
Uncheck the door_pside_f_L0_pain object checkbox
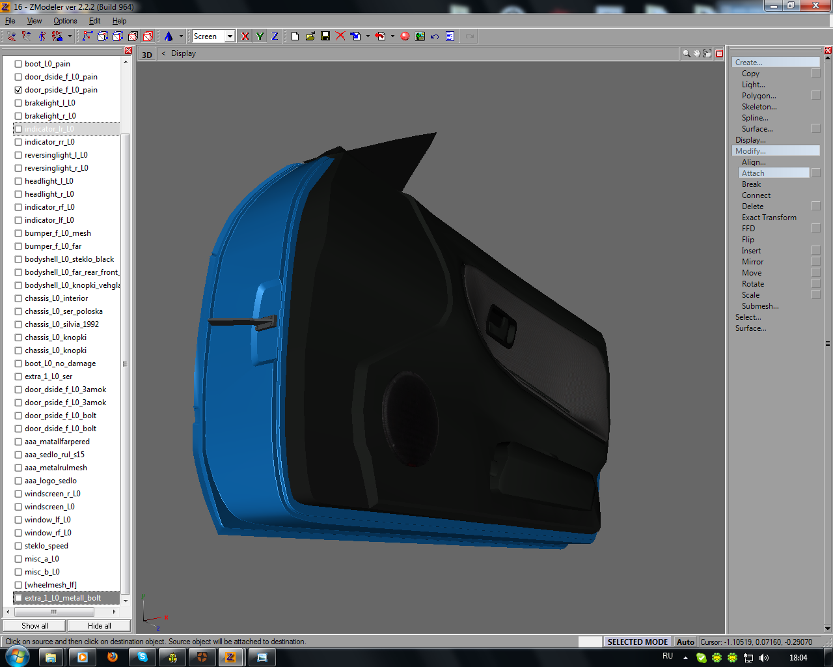(18, 90)
